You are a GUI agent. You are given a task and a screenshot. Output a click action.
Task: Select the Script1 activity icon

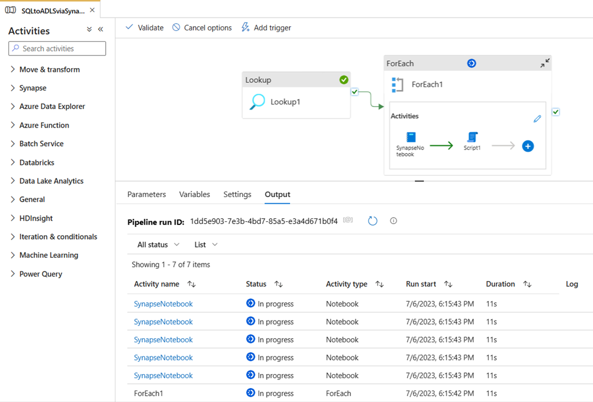click(473, 137)
